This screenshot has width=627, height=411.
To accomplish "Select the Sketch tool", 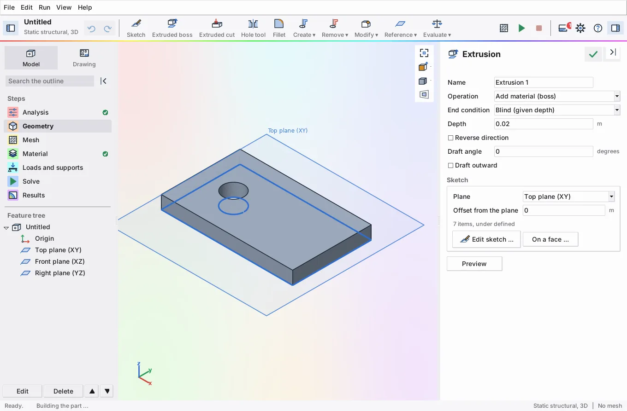I will click(x=136, y=28).
